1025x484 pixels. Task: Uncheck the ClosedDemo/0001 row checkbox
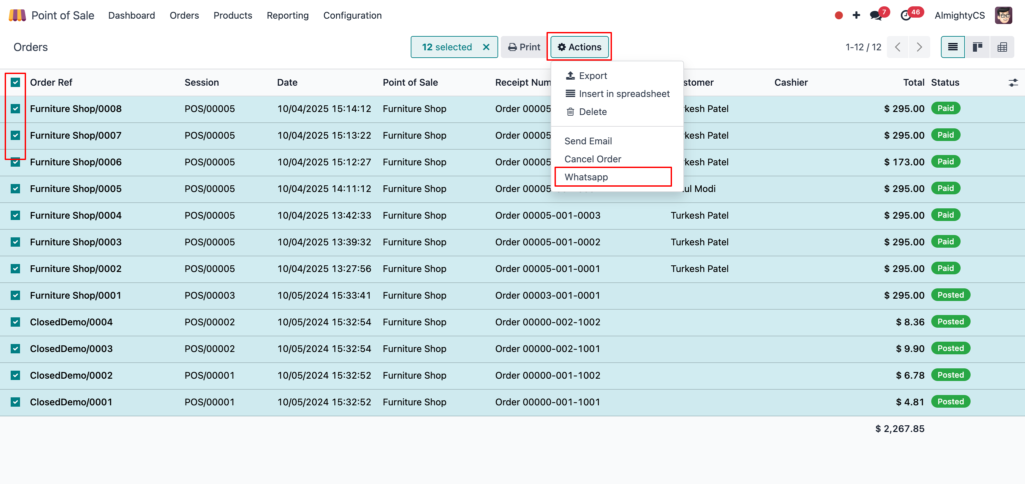(x=16, y=402)
